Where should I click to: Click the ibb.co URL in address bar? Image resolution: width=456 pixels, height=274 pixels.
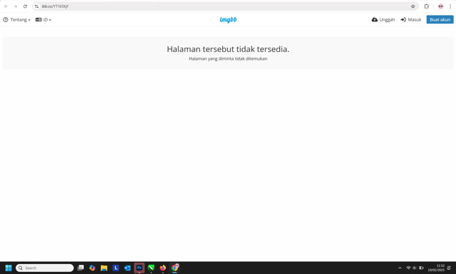[x=55, y=6]
